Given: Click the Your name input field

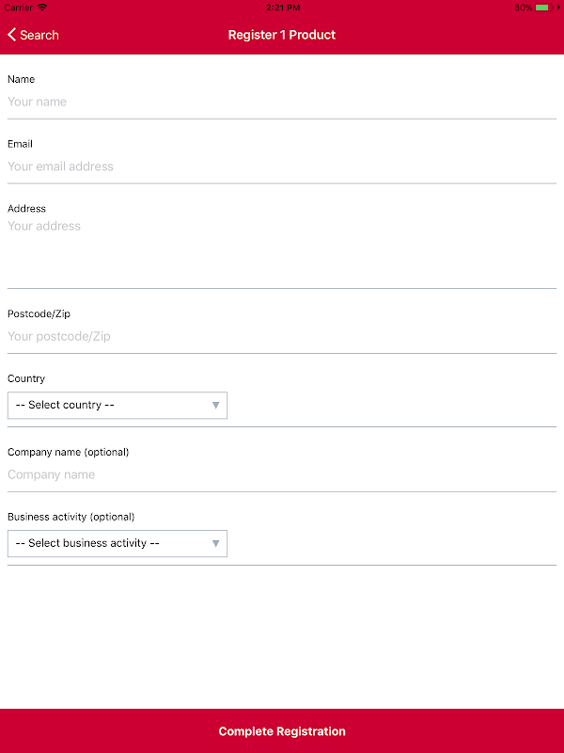Looking at the screenshot, I should (282, 102).
